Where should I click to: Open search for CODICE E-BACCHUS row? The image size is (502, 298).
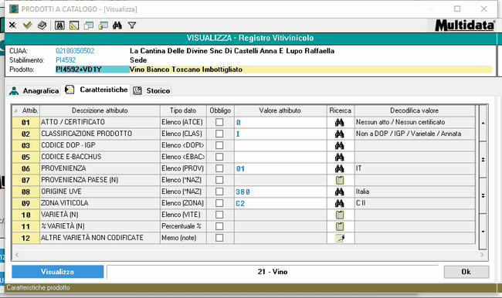pos(340,157)
